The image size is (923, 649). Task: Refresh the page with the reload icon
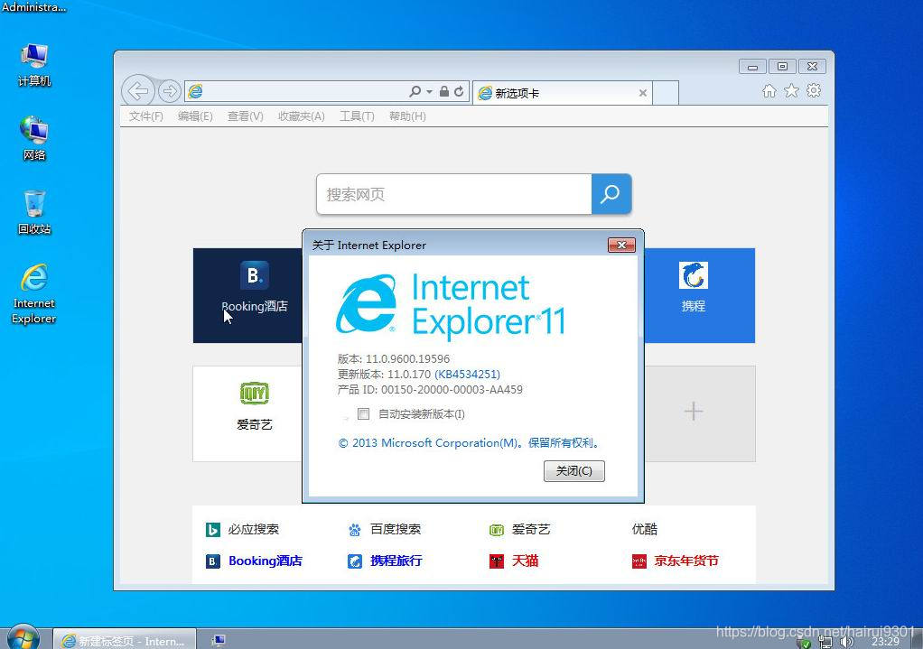(x=459, y=91)
